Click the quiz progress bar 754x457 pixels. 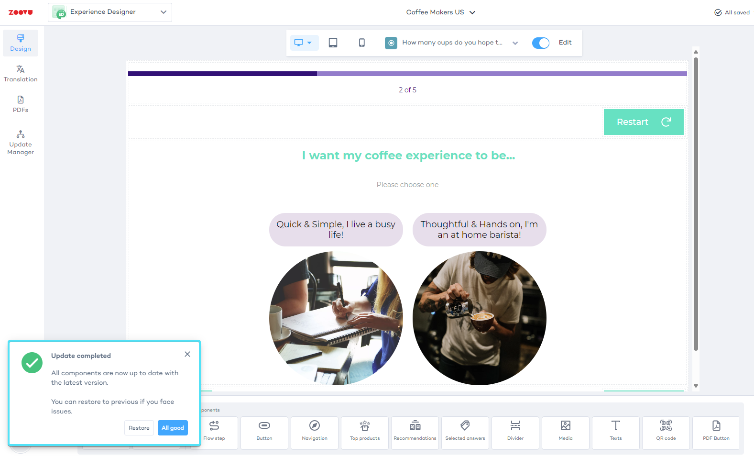point(407,74)
